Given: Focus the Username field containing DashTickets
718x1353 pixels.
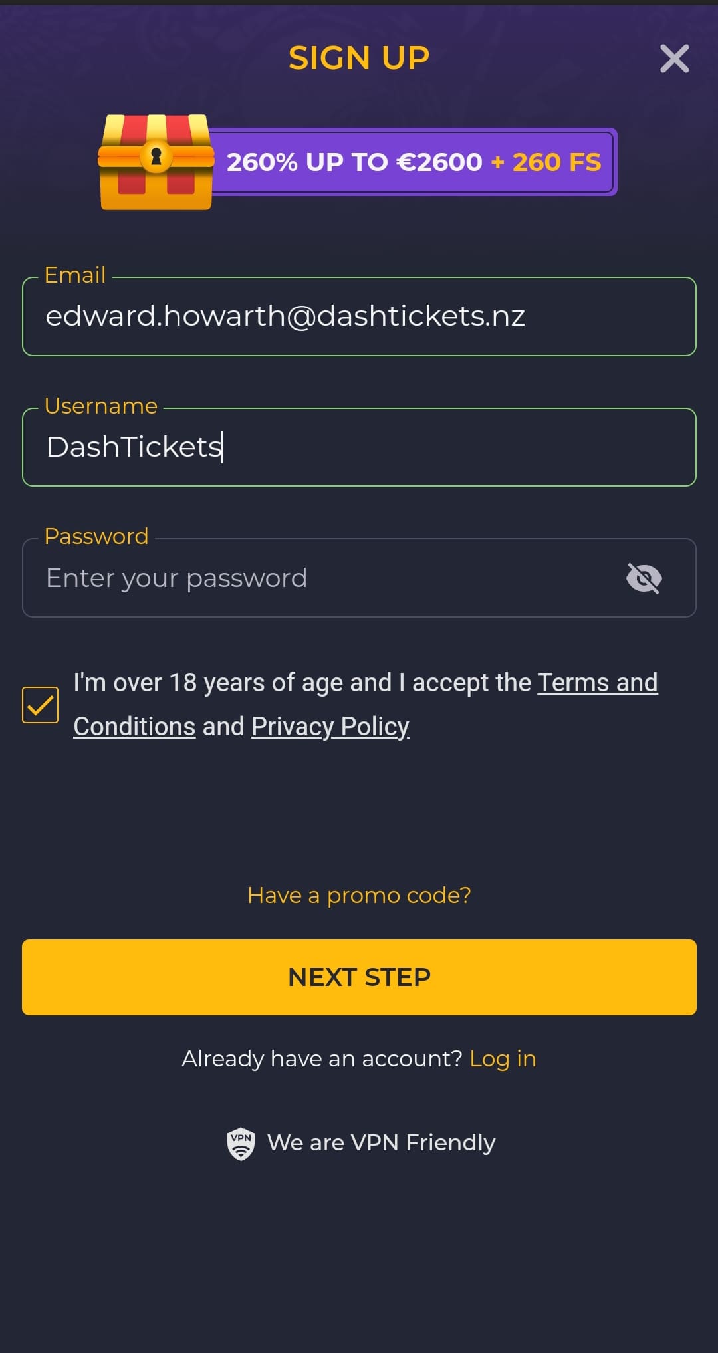Looking at the screenshot, I should click(x=359, y=447).
